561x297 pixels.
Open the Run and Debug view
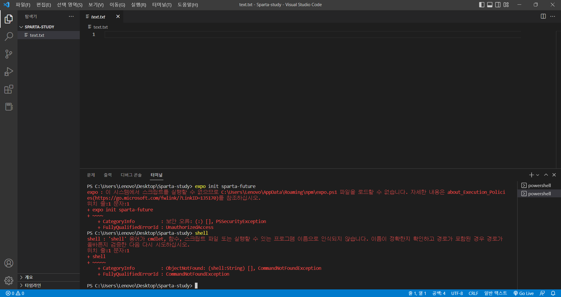pyautogui.click(x=9, y=72)
